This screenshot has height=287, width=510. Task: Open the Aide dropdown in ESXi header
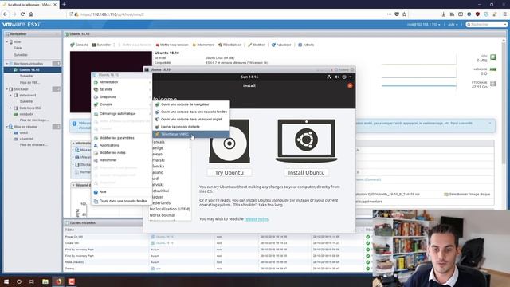click(x=453, y=25)
